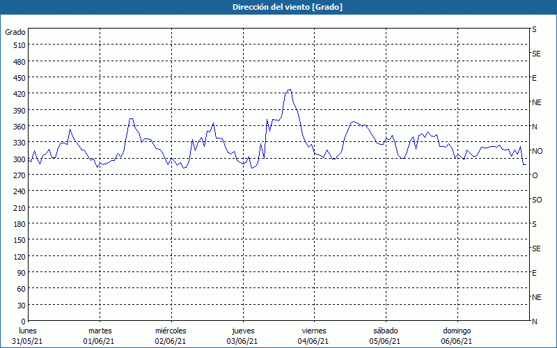Click the 240 degree axis label
The height and width of the screenshot is (348, 557).
tap(20, 192)
